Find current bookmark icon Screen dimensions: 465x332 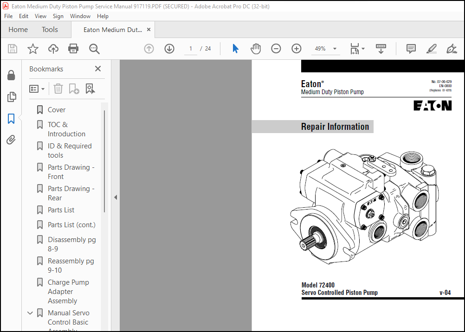click(x=90, y=89)
